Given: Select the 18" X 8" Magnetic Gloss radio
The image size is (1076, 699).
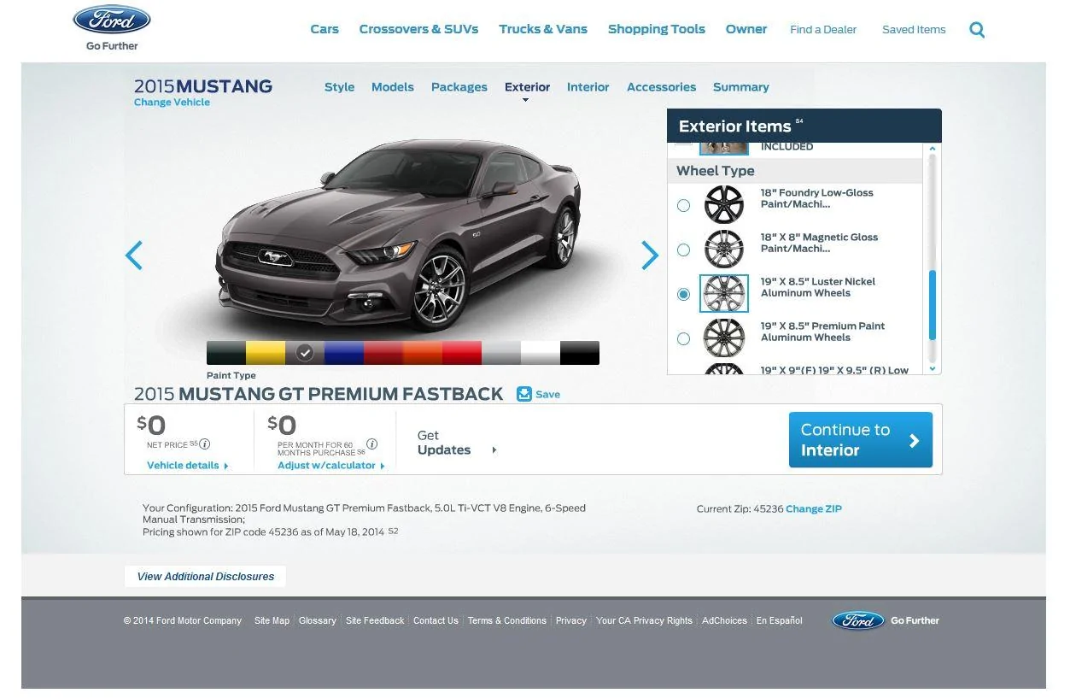Looking at the screenshot, I should point(683,250).
